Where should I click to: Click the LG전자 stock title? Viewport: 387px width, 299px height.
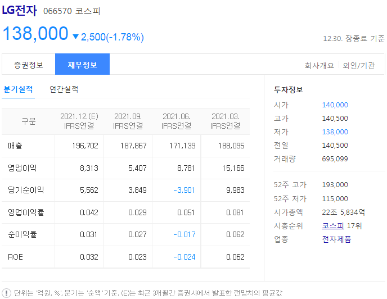pos(20,10)
